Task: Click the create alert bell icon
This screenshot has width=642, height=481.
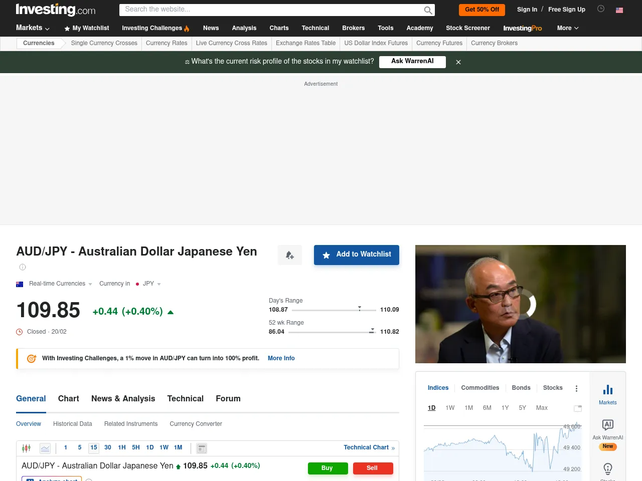Action: pyautogui.click(x=289, y=255)
